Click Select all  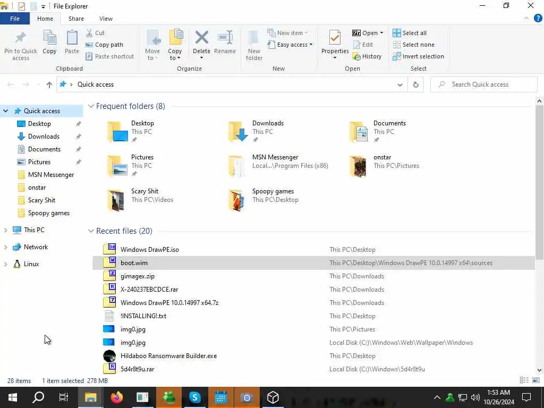point(410,33)
